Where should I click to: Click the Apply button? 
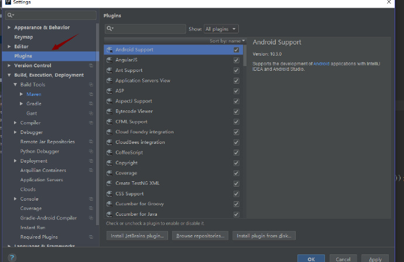click(x=375, y=258)
